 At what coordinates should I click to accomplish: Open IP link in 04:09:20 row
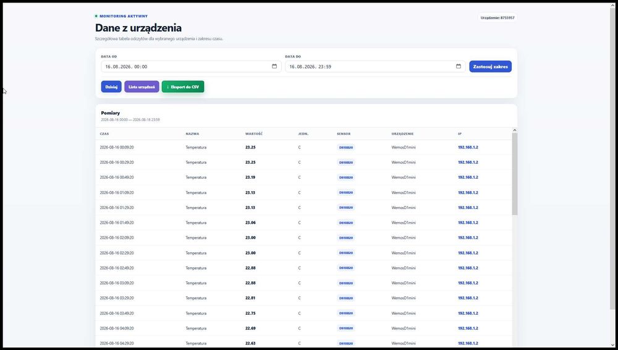click(468, 328)
